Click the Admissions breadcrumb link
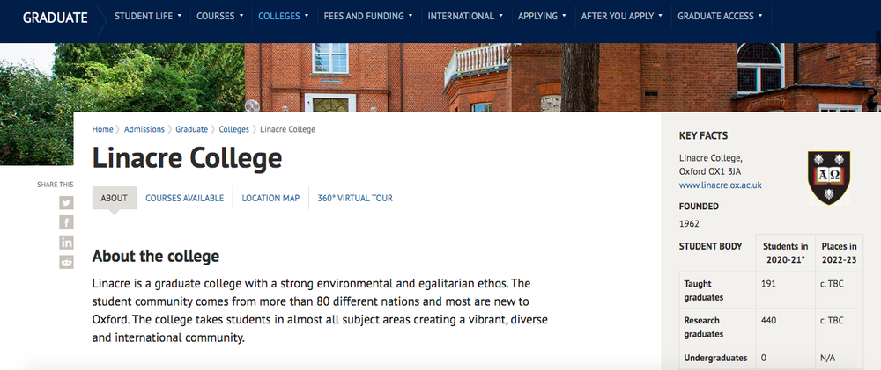881x370 pixels. [x=144, y=129]
